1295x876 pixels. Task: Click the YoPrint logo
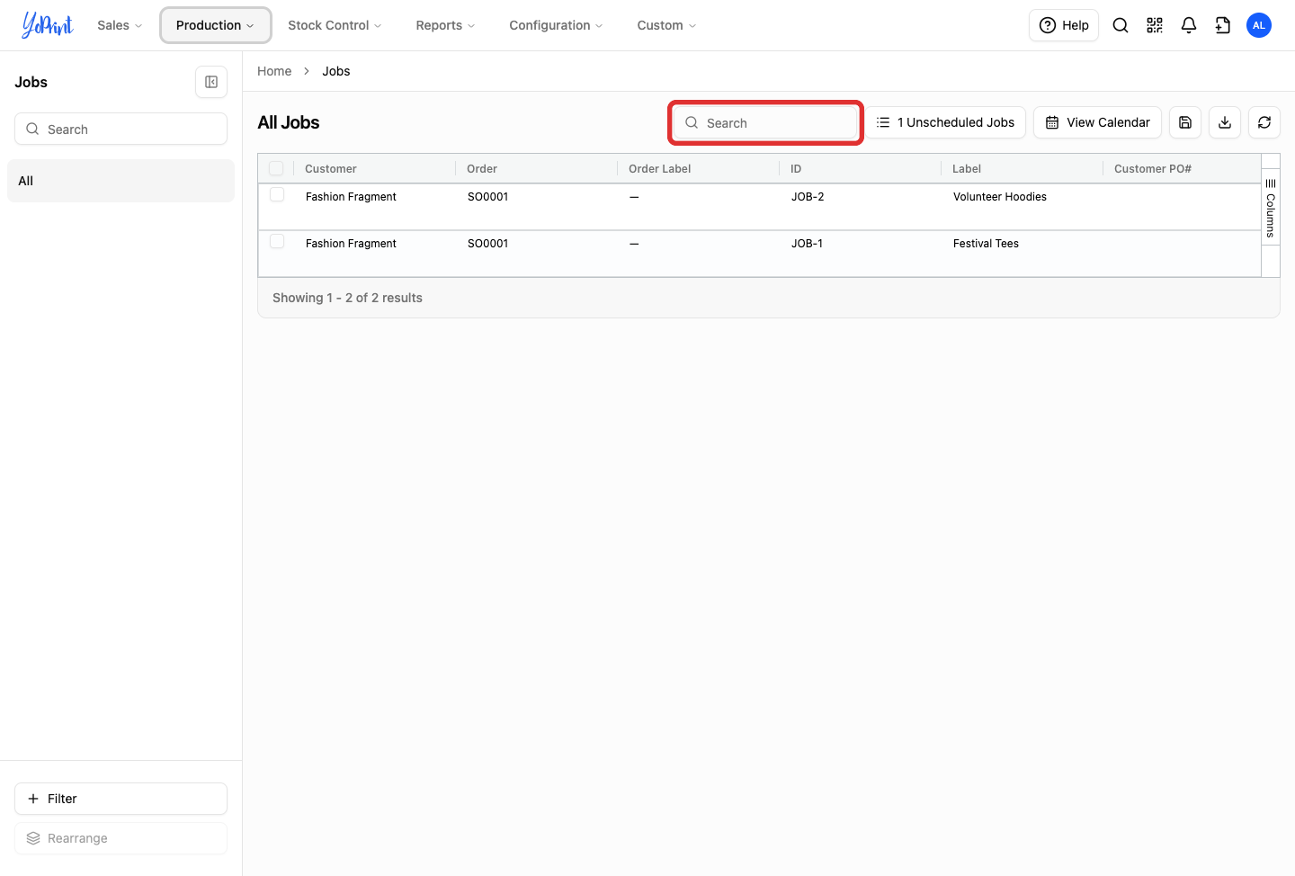48,25
